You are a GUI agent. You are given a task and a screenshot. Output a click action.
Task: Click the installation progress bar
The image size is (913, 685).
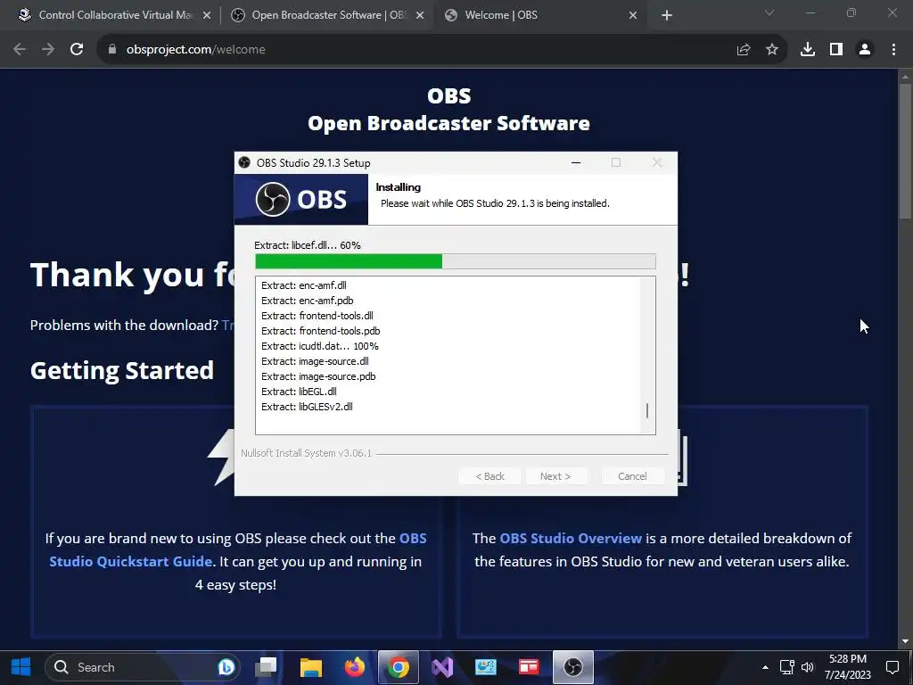[x=456, y=261]
